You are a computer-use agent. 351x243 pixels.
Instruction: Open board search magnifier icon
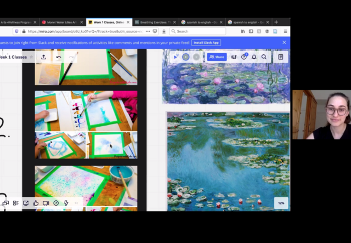(264, 57)
